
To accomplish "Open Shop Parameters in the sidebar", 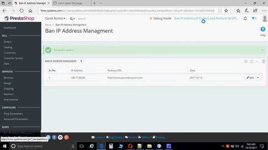I will point(13,114).
